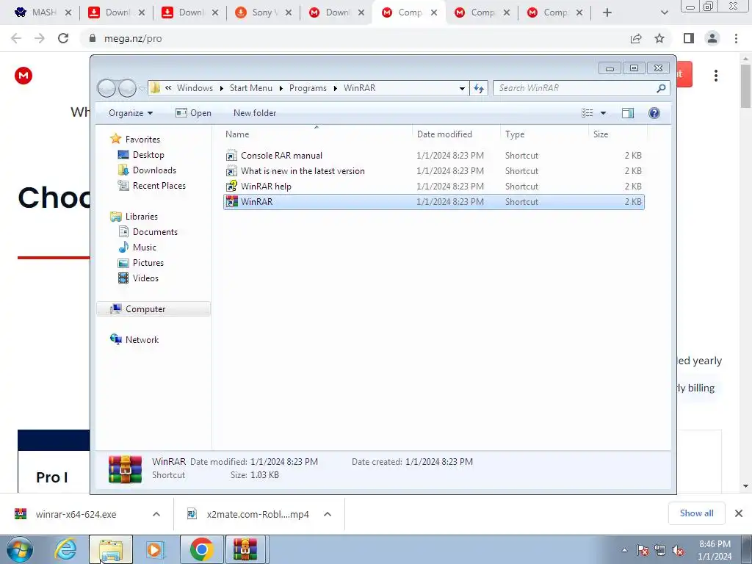Screen dimensions: 752x564
Task: Close the Chrome downloads bar
Action: tap(739, 513)
